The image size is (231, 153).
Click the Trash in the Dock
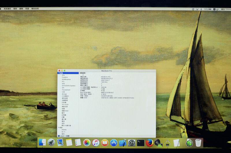[x=198, y=142]
